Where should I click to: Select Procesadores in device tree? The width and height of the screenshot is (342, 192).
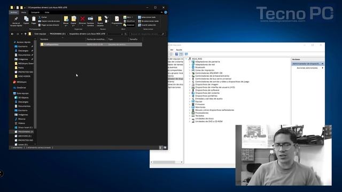click(202, 113)
